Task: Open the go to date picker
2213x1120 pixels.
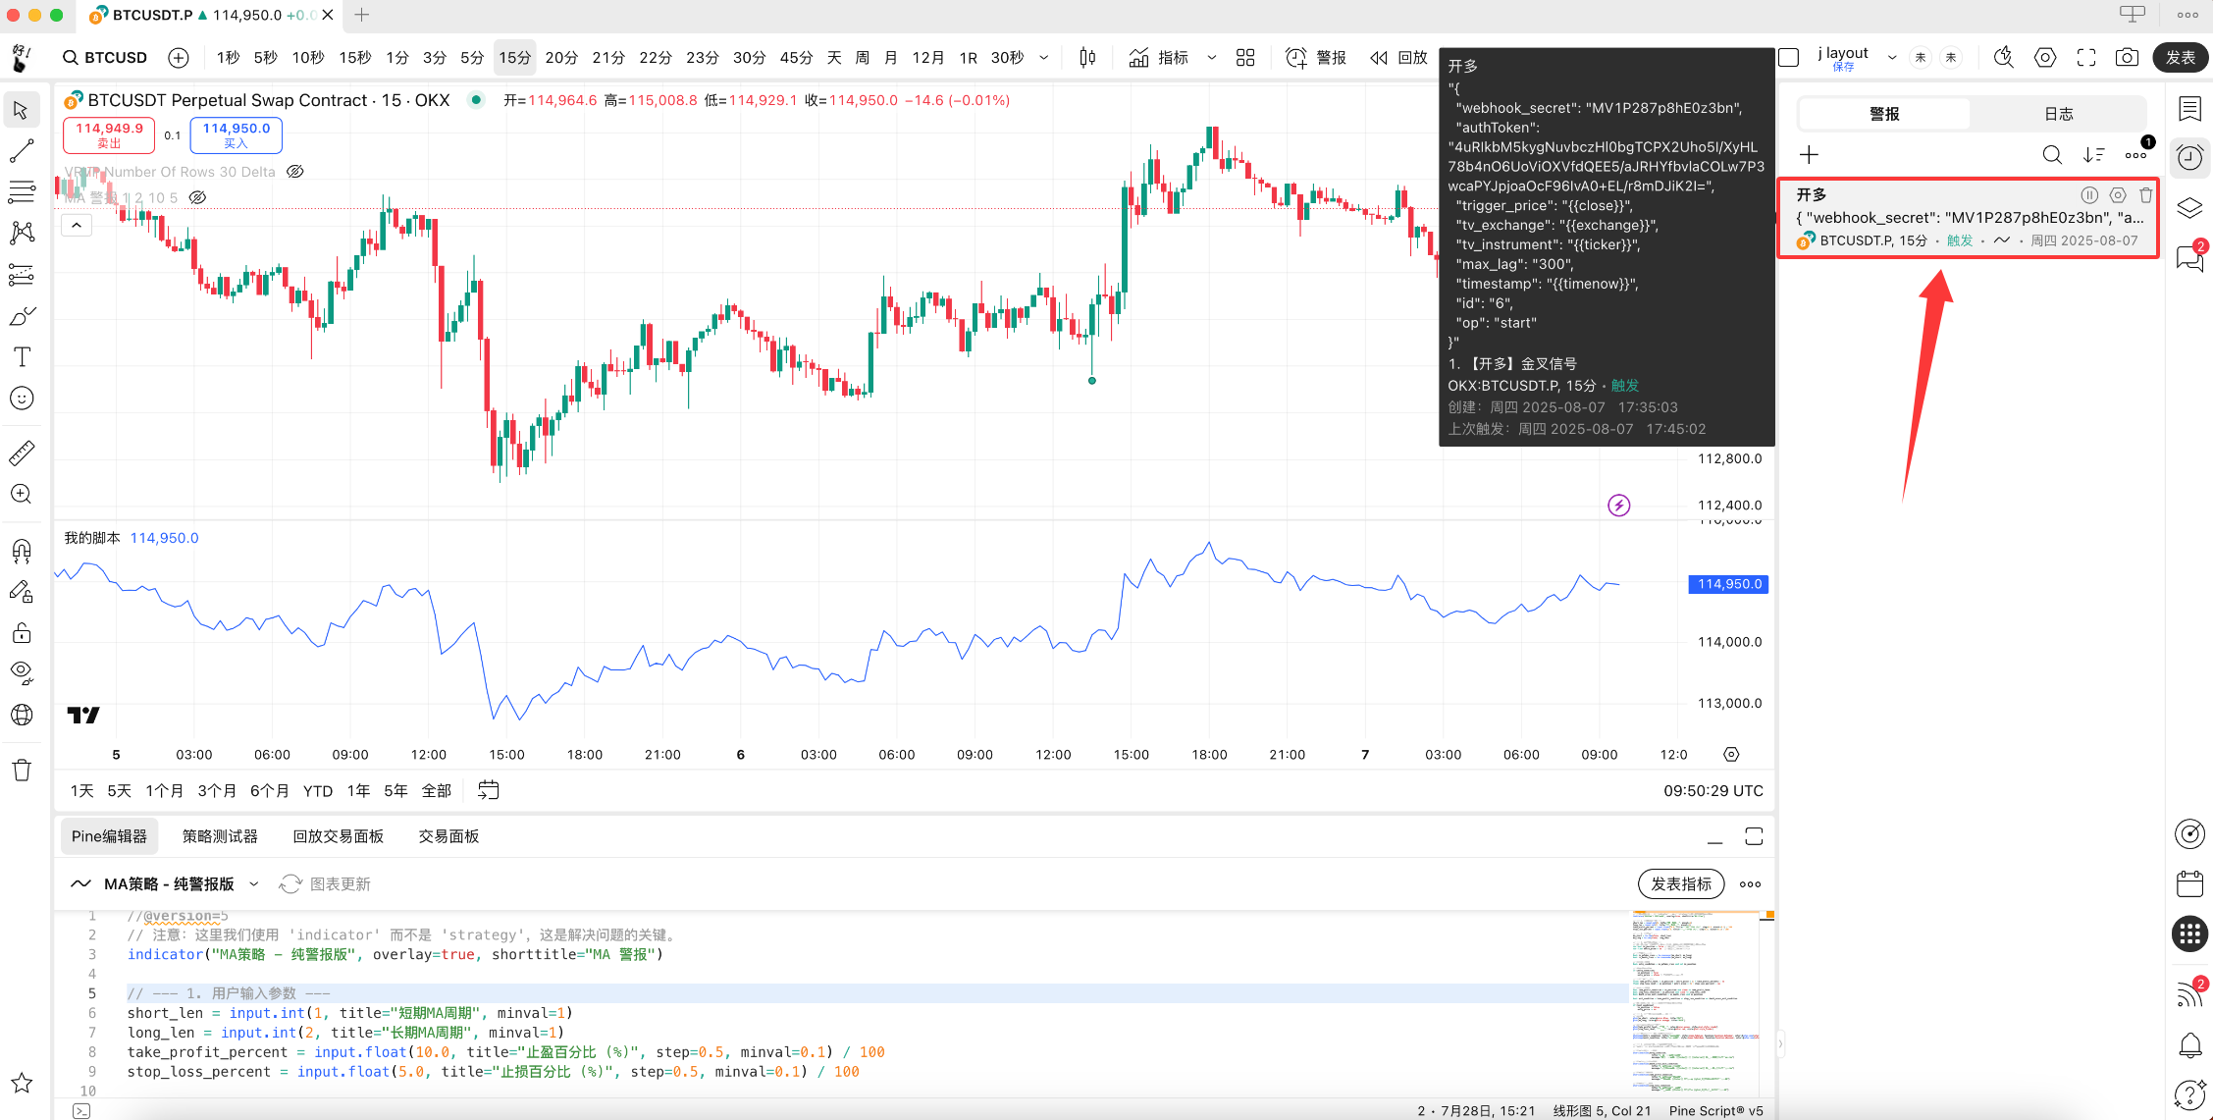Action: click(x=488, y=790)
